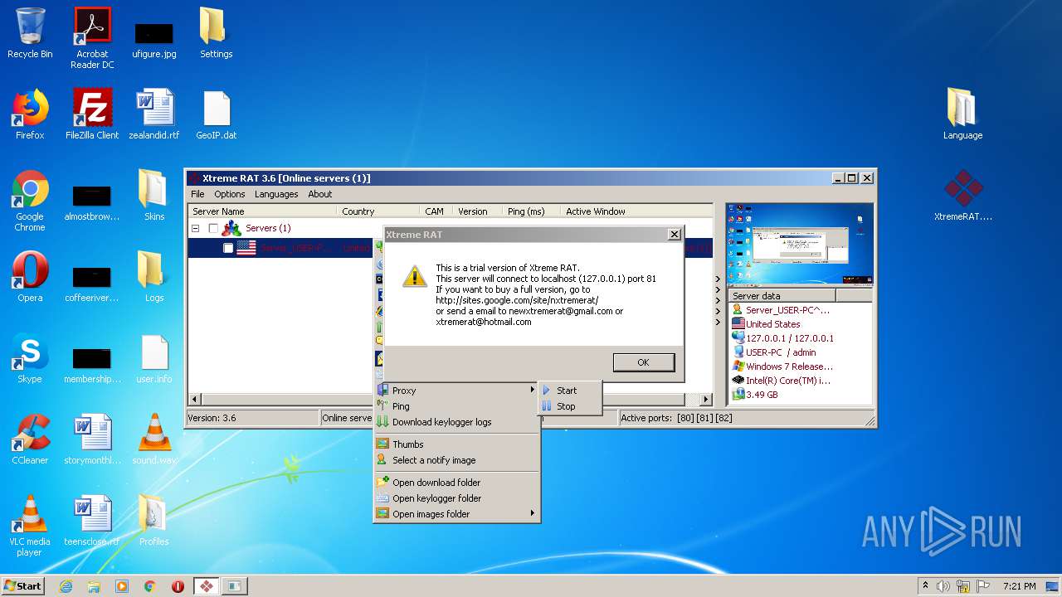1062x597 pixels.
Task: Click the person icon beside Select a notify image
Action: [382, 460]
